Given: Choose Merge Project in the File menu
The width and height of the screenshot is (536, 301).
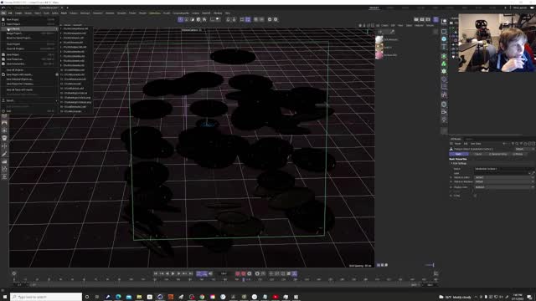Looking at the screenshot, I should (14, 33).
